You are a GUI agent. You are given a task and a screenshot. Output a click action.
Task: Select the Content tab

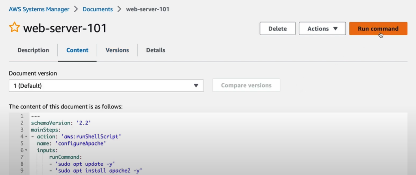coord(77,50)
